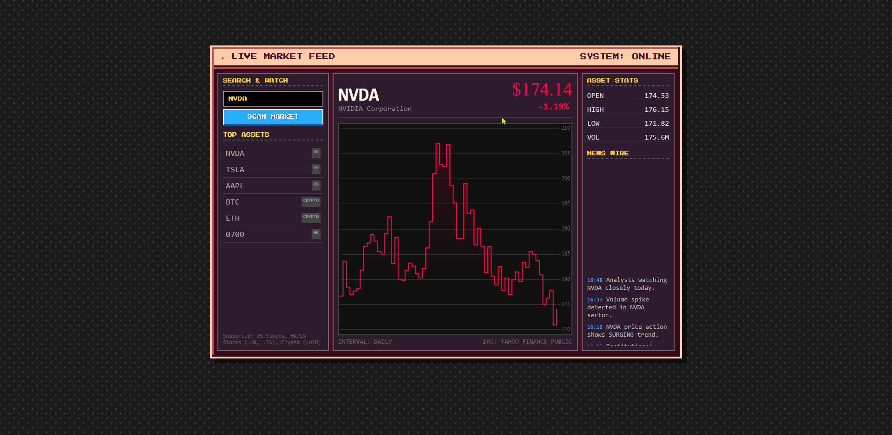This screenshot has width=892, height=435.
Task: Click the 16:48 Analysts watching news item
Action: tap(627, 284)
